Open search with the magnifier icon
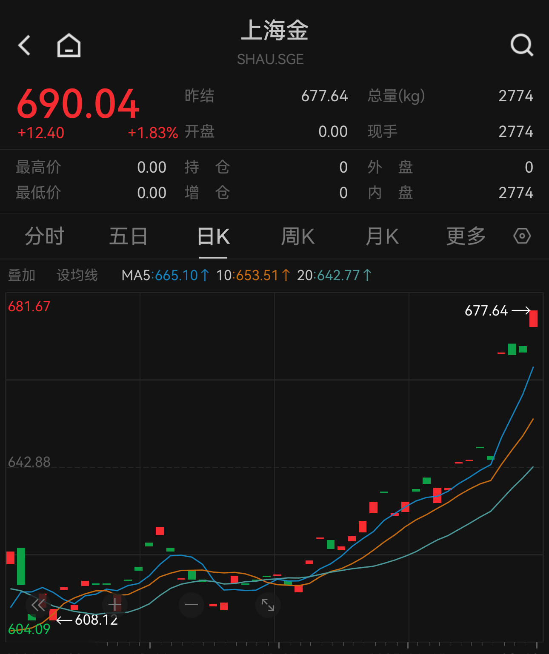549x654 pixels. point(522,45)
